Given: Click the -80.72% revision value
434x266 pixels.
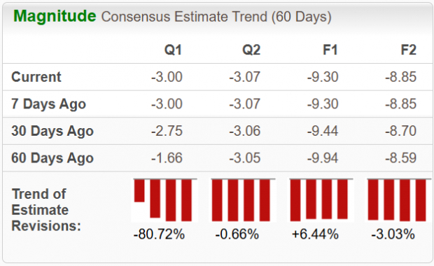Looking at the screenshot, I should (159, 234).
